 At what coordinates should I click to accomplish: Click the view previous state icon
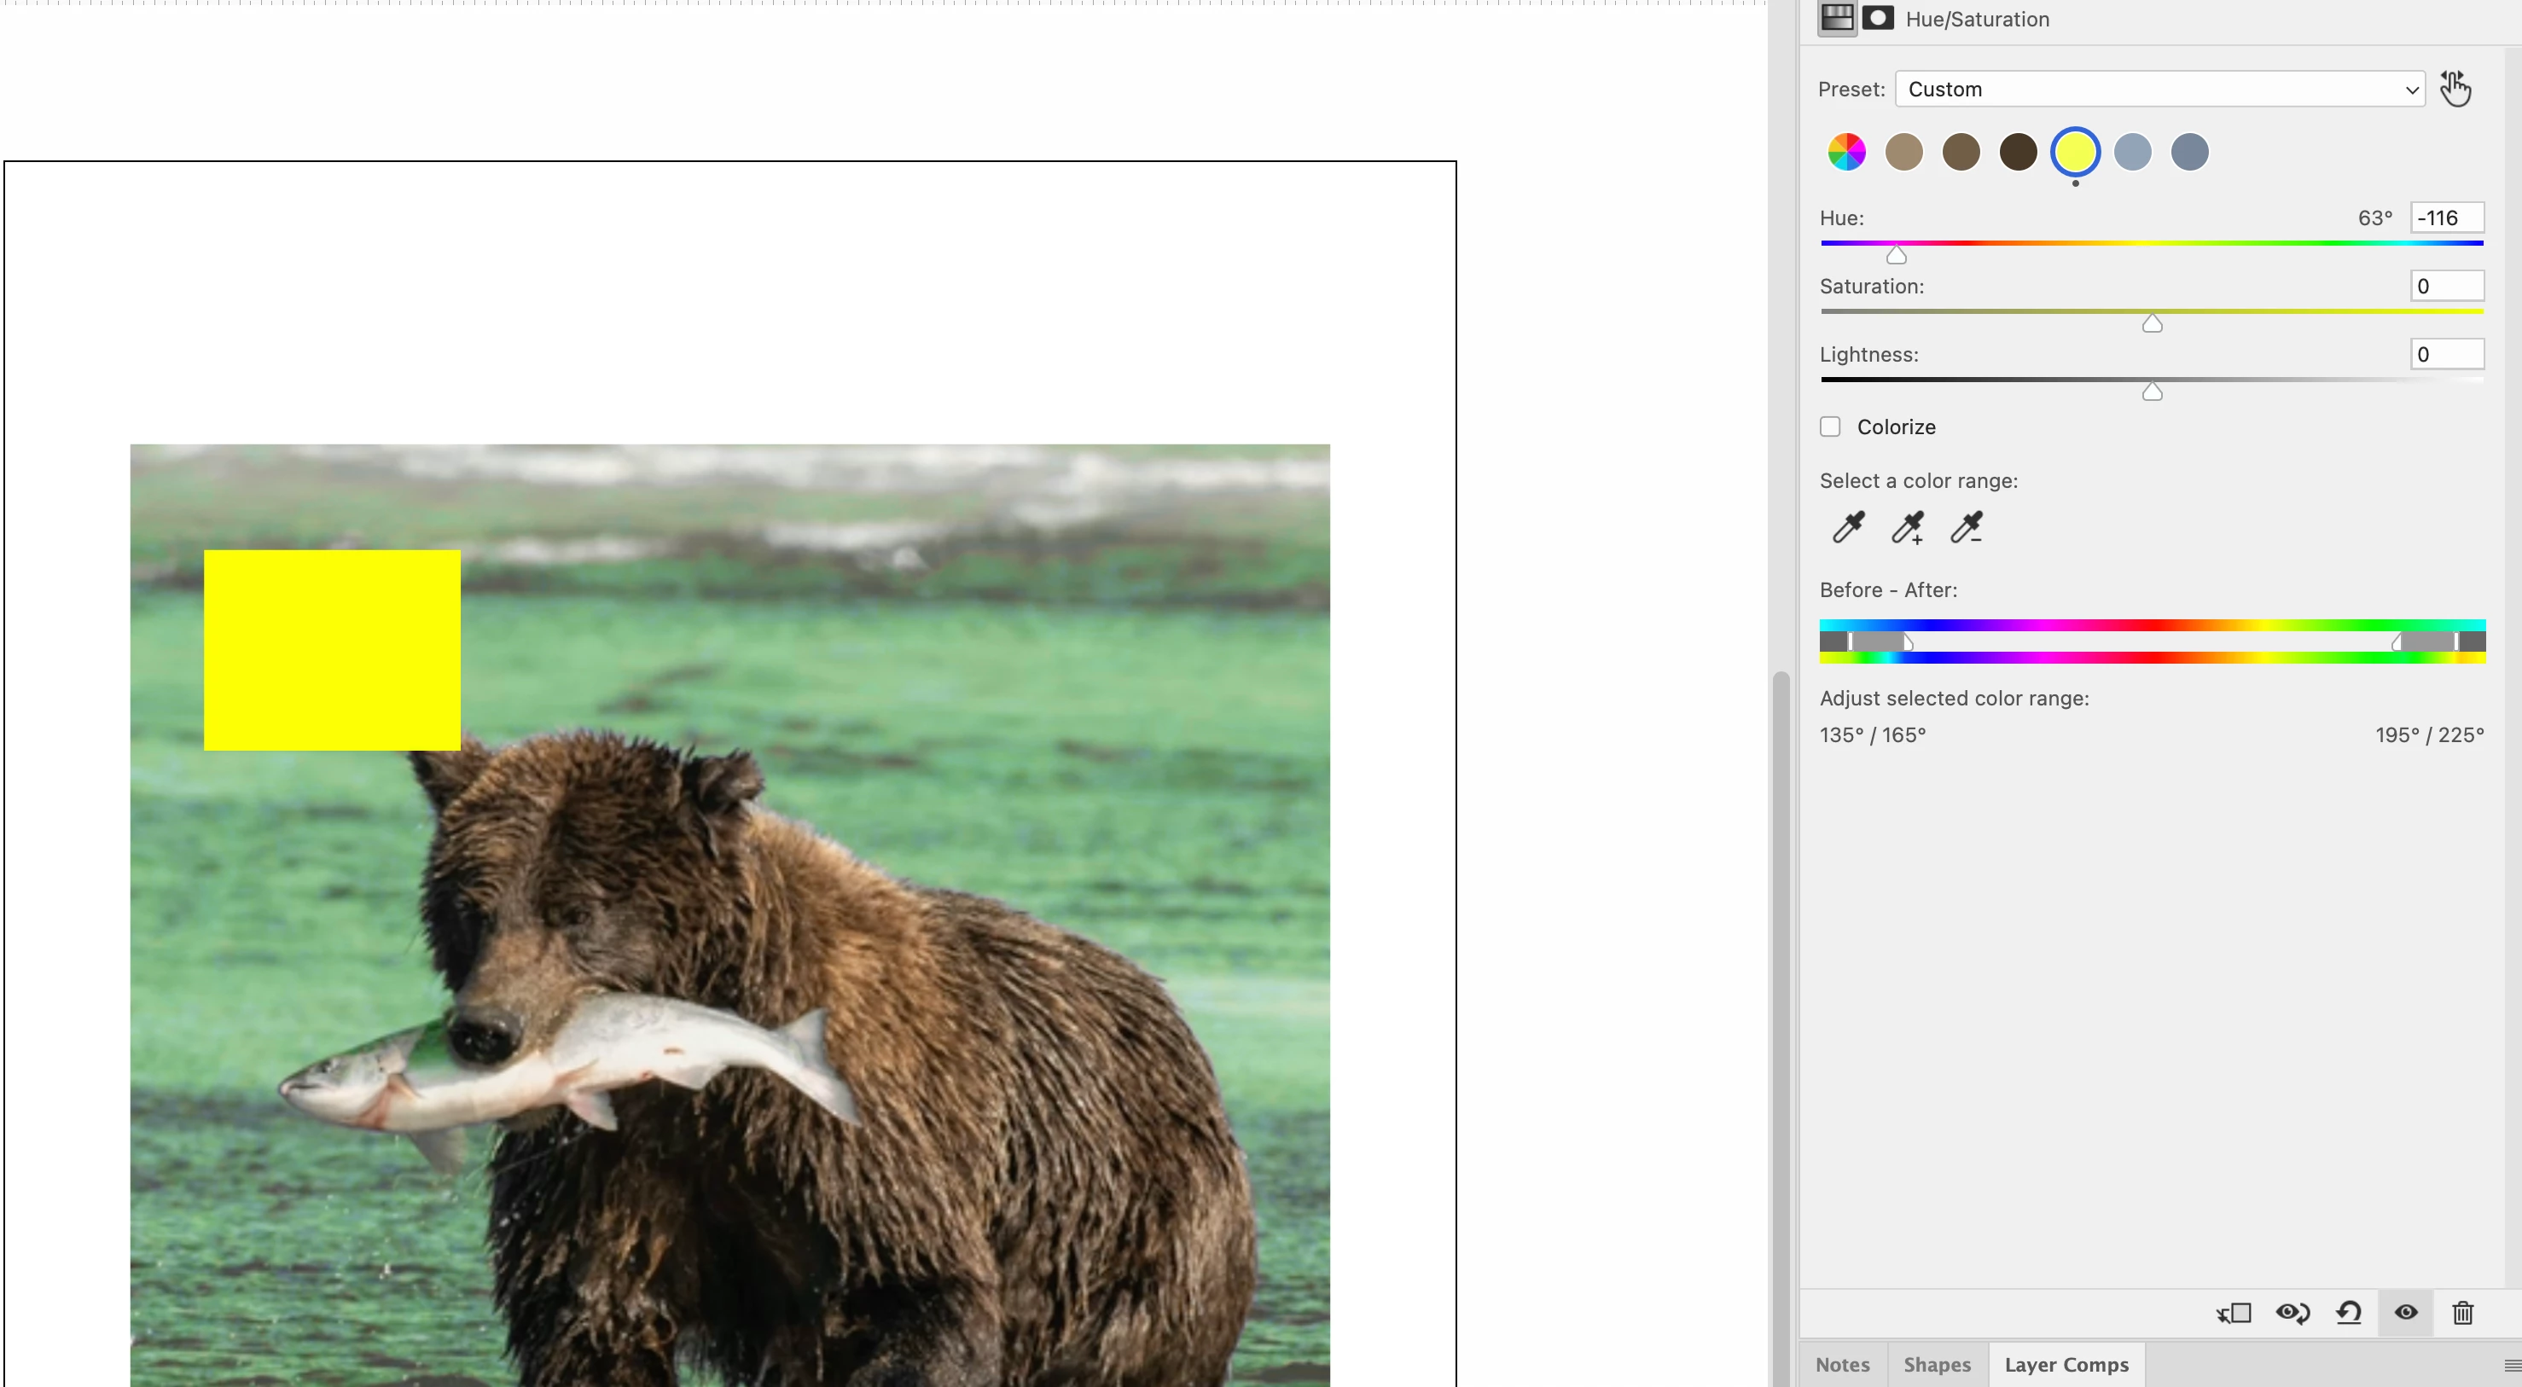pyautogui.click(x=2292, y=1313)
